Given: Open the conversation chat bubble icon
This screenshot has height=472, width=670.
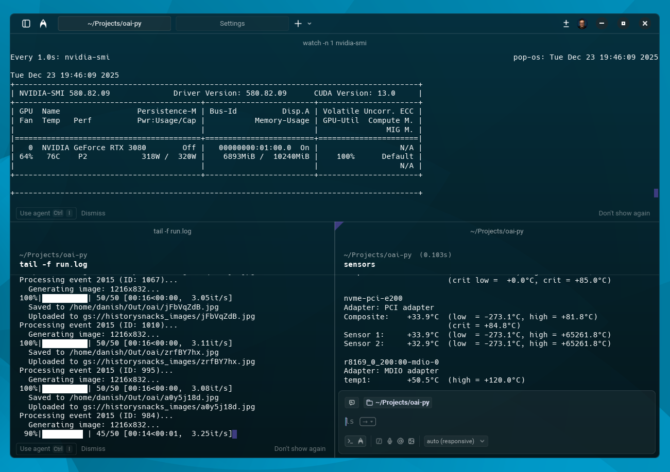Looking at the screenshot, I should [x=352, y=403].
